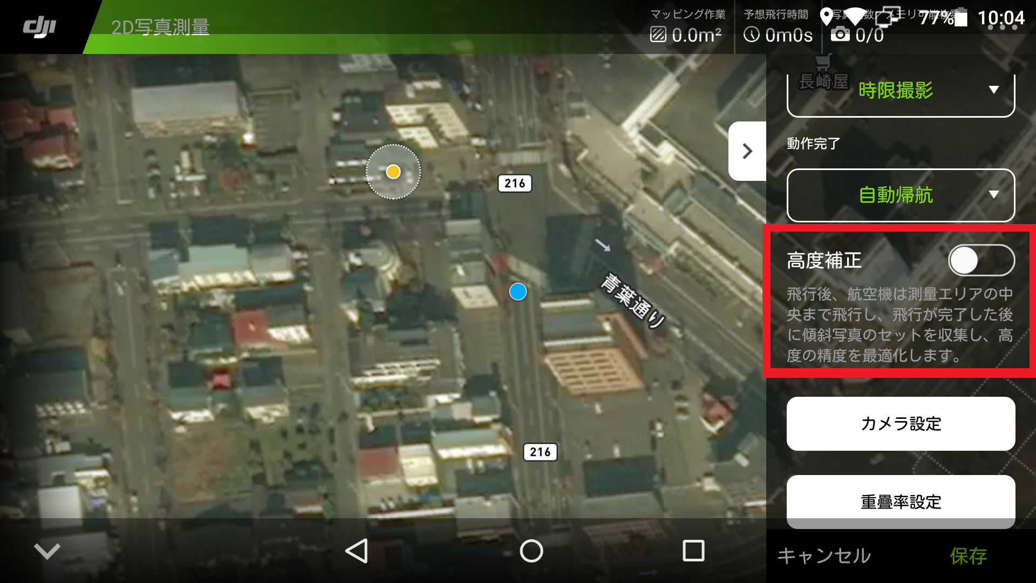Tap the upper 216 road marker
1036x583 pixels.
(x=515, y=184)
